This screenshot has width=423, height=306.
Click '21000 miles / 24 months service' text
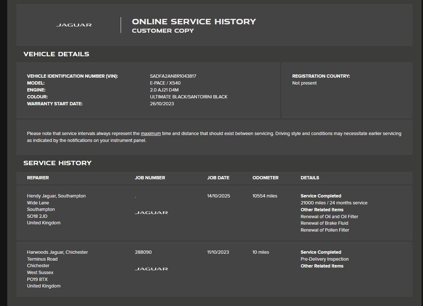[334, 203]
